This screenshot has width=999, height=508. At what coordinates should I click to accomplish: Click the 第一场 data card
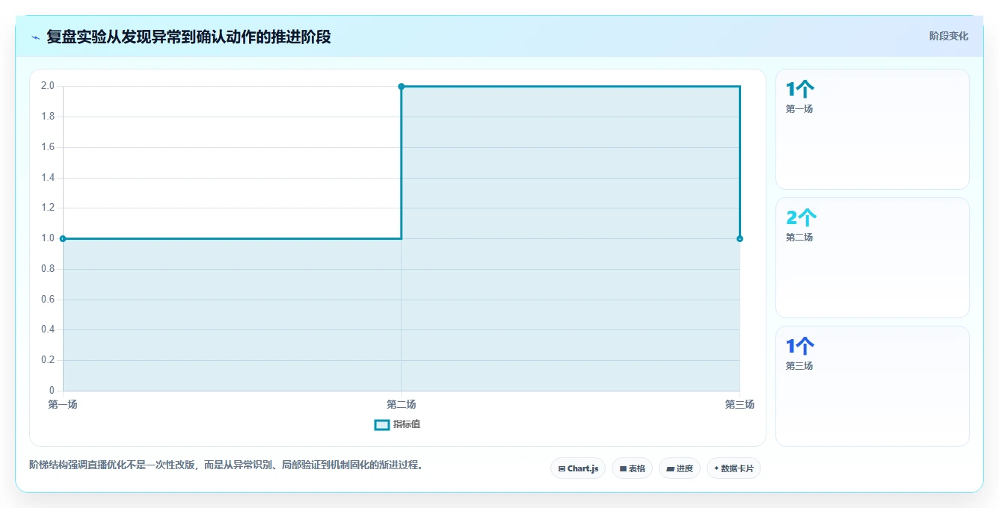coord(872,129)
